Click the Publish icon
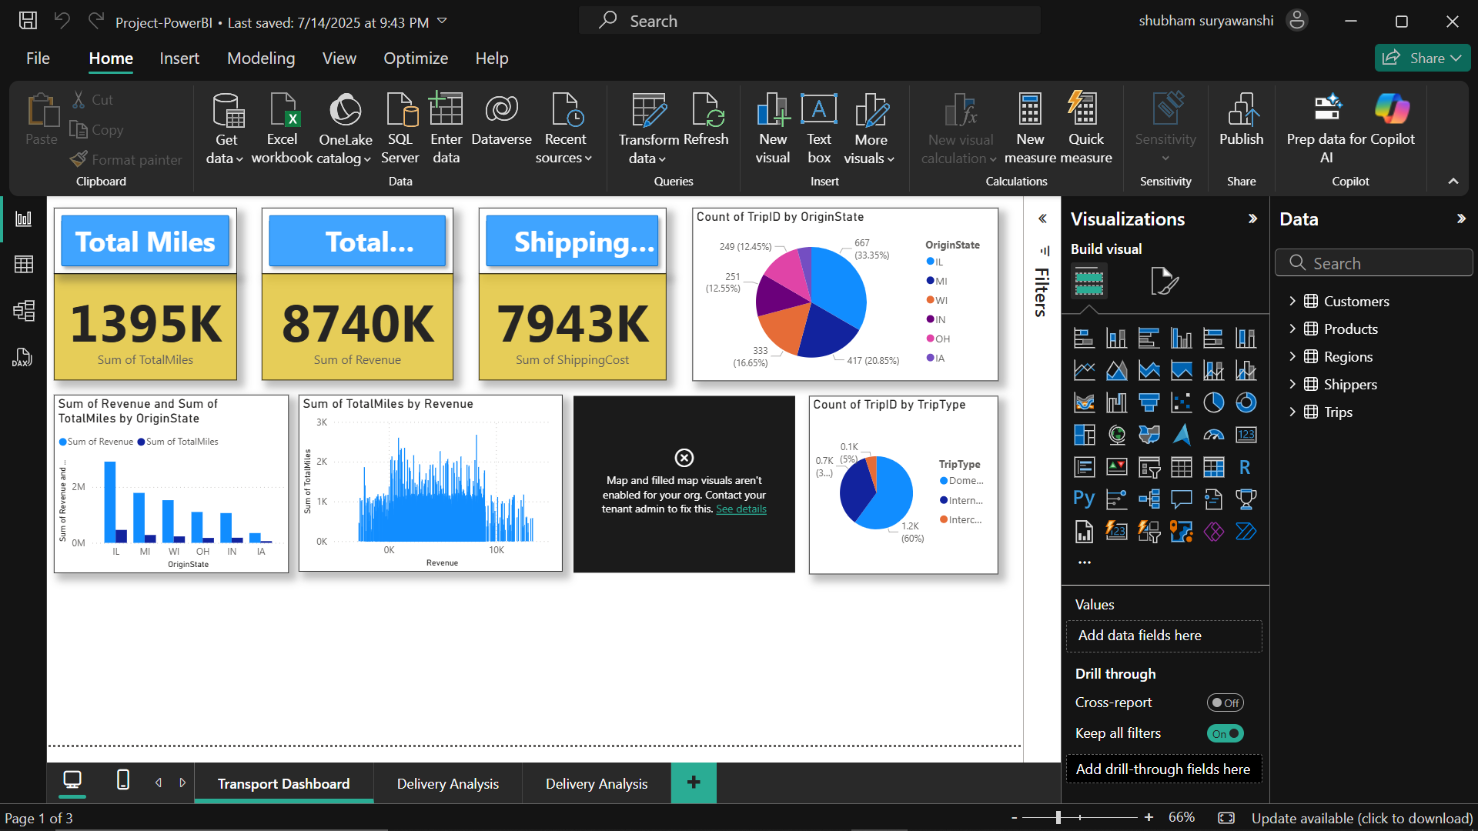This screenshot has height=831, width=1478. [1242, 119]
